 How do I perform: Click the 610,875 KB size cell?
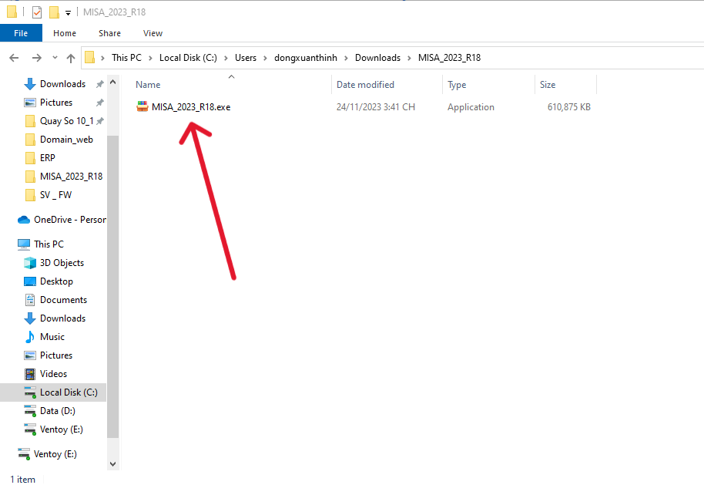coord(569,107)
